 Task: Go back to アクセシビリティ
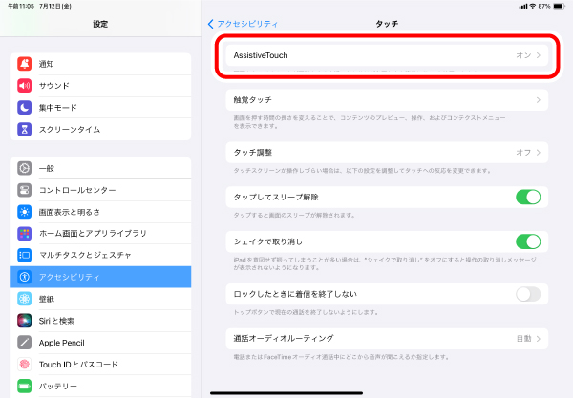(243, 23)
